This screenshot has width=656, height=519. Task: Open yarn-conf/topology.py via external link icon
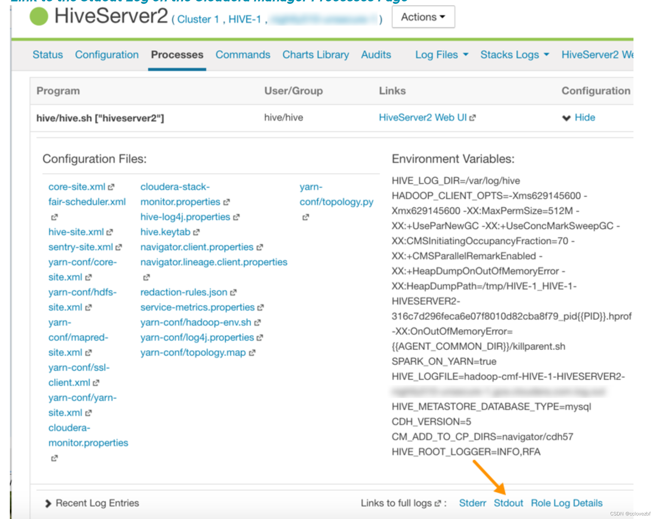tap(305, 217)
